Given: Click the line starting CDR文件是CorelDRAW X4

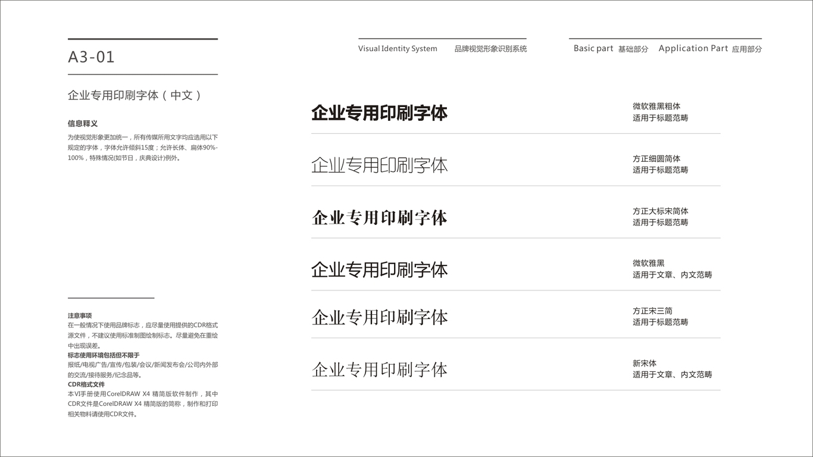Looking at the screenshot, I should (x=143, y=404).
